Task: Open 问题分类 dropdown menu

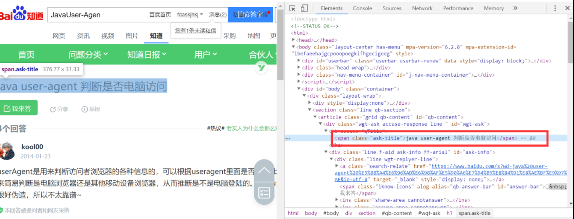Action: coord(88,54)
